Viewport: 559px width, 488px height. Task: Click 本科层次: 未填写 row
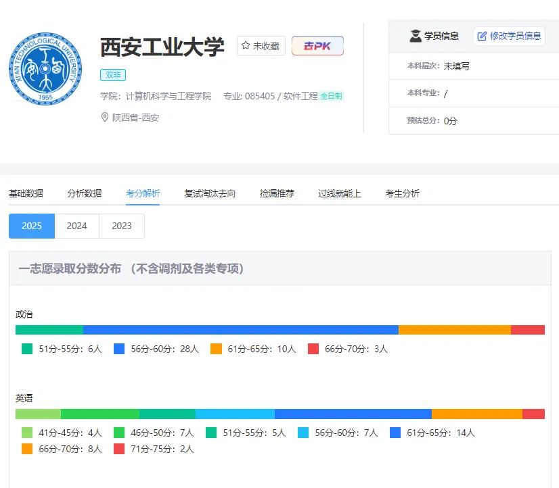[474, 66]
